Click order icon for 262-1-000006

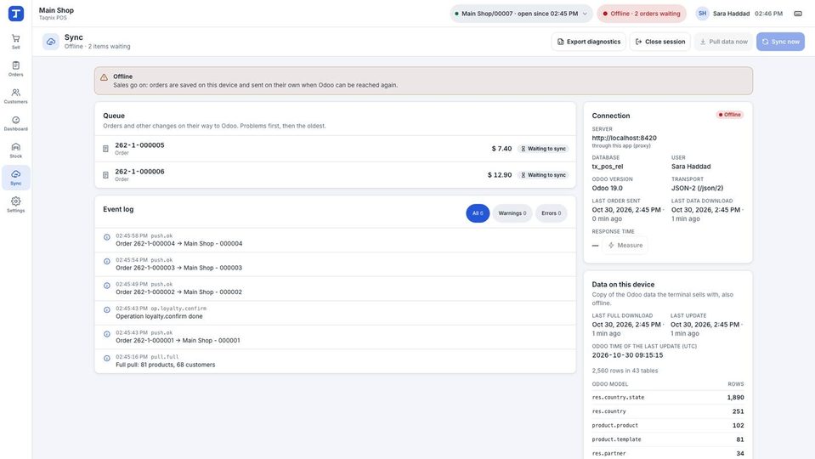pyautogui.click(x=105, y=175)
